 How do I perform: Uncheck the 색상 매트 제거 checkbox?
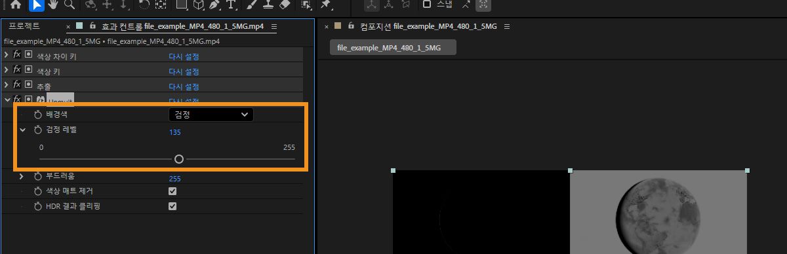click(172, 191)
